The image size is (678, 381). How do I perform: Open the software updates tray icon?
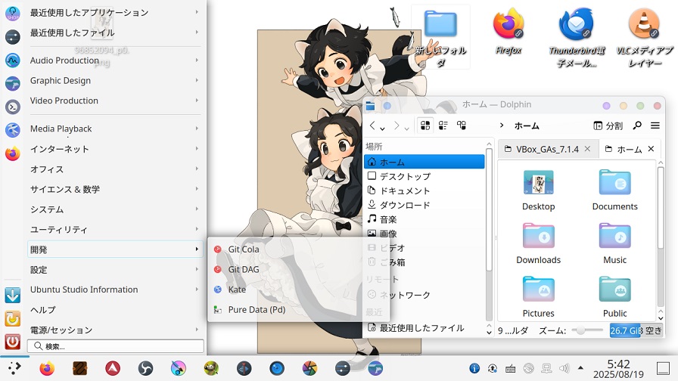coord(492,368)
